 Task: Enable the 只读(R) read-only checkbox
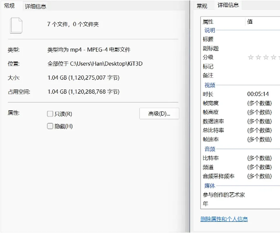click(50, 114)
